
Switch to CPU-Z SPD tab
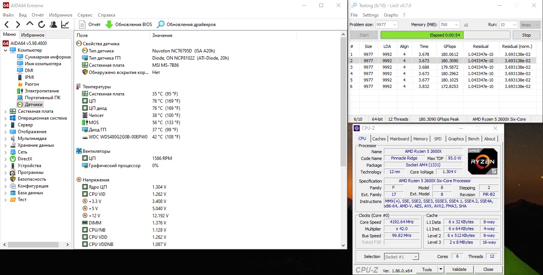tap(438, 139)
